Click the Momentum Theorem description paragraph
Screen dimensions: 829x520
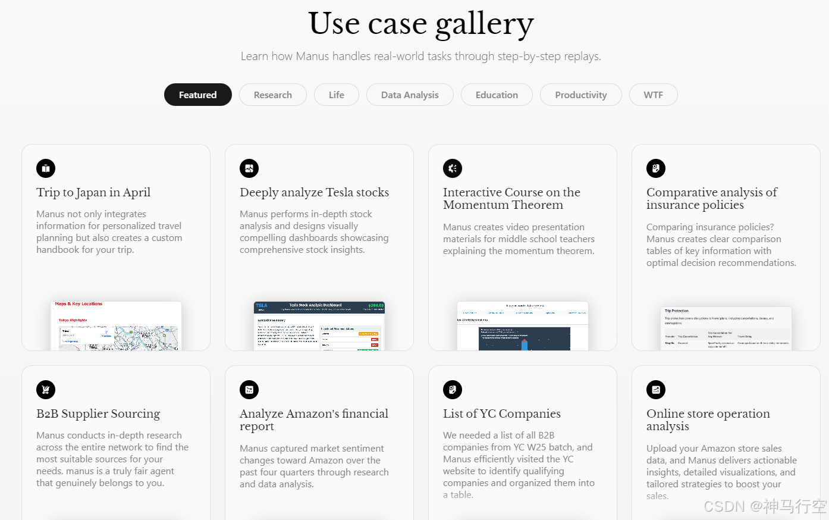pos(519,239)
